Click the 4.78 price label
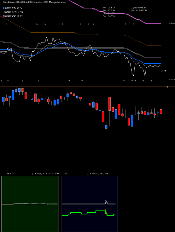The width and height of the screenshot is (175, 232). tap(164, 71)
